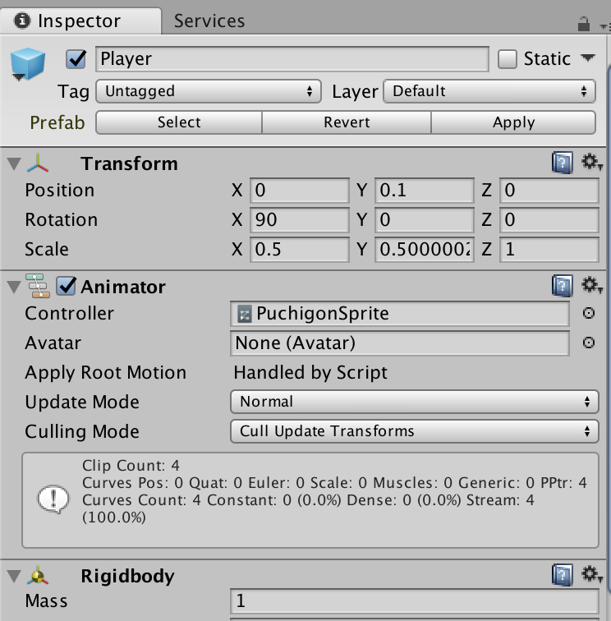Open the Inspector panel options menu
This screenshot has width=611, height=621.
(604, 26)
